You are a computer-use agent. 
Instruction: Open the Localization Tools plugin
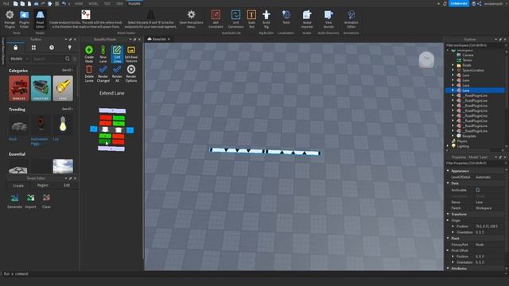pyautogui.click(x=286, y=17)
